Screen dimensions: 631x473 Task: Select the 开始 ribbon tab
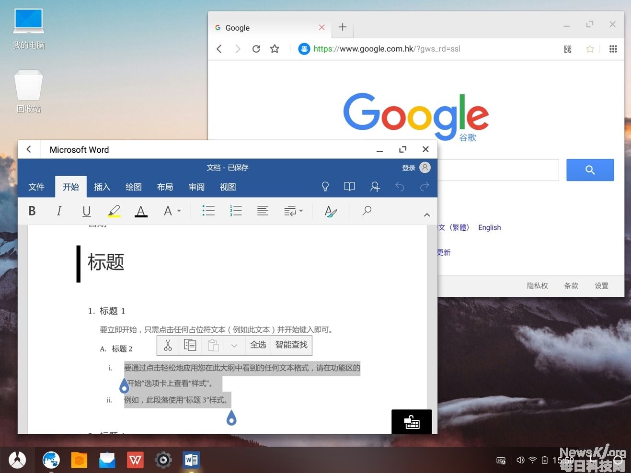click(x=71, y=187)
